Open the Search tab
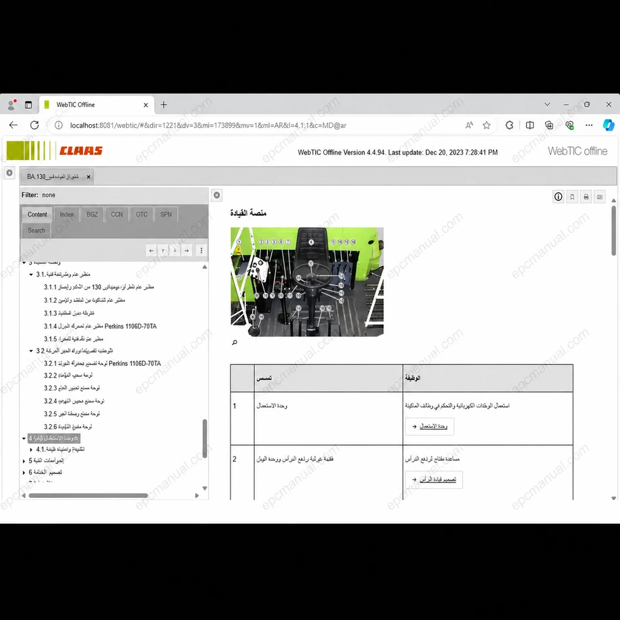This screenshot has height=620, width=620. [37, 230]
